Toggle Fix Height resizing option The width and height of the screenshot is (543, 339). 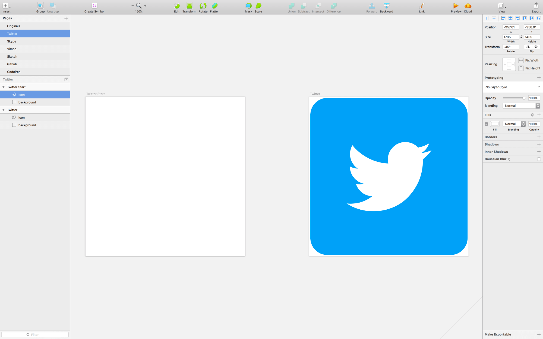pos(521,68)
